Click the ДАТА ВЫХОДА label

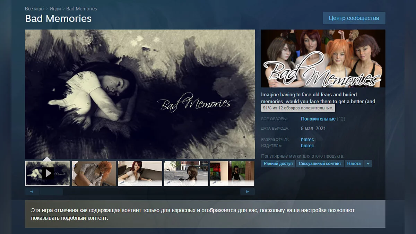pyautogui.click(x=275, y=129)
